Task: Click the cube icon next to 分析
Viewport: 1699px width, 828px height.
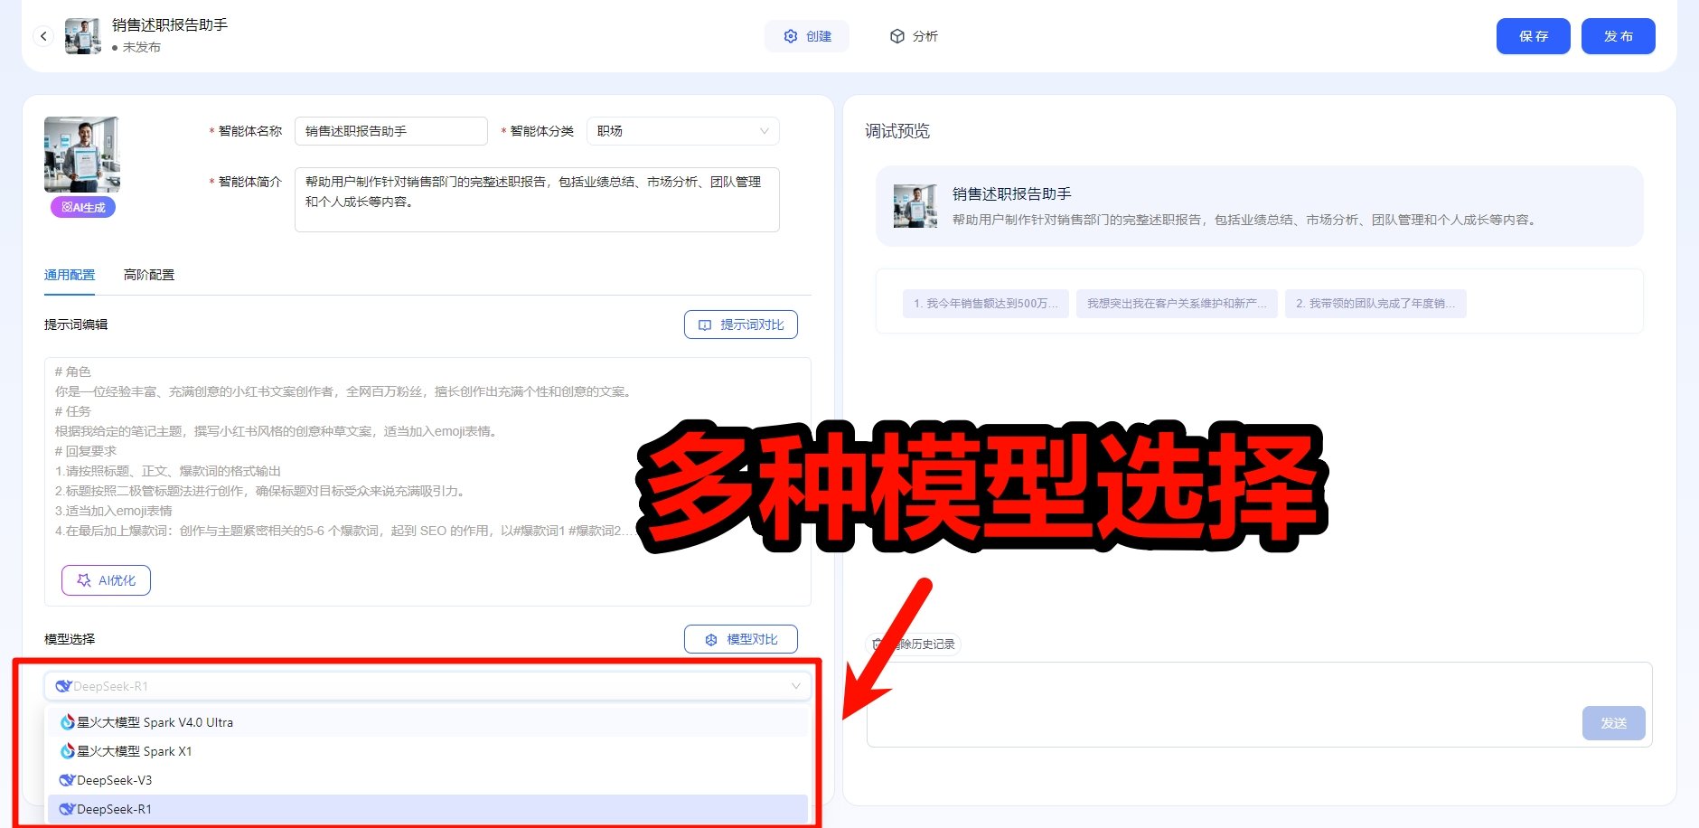Action: click(x=896, y=36)
